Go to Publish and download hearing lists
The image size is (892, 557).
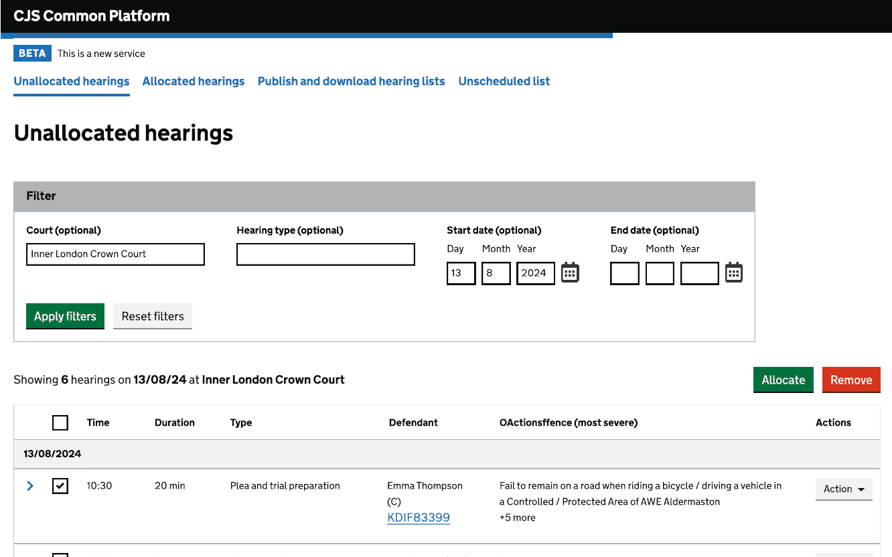click(352, 81)
